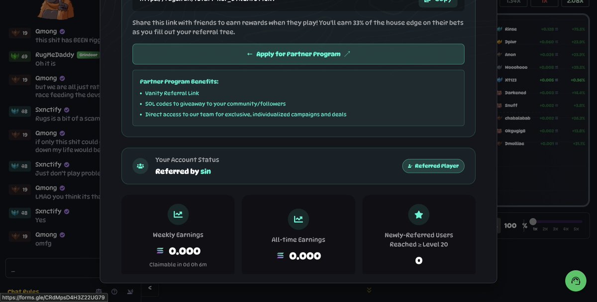The image size is (597, 302).
Task: Open the live support chat bubble
Action: coord(576,281)
